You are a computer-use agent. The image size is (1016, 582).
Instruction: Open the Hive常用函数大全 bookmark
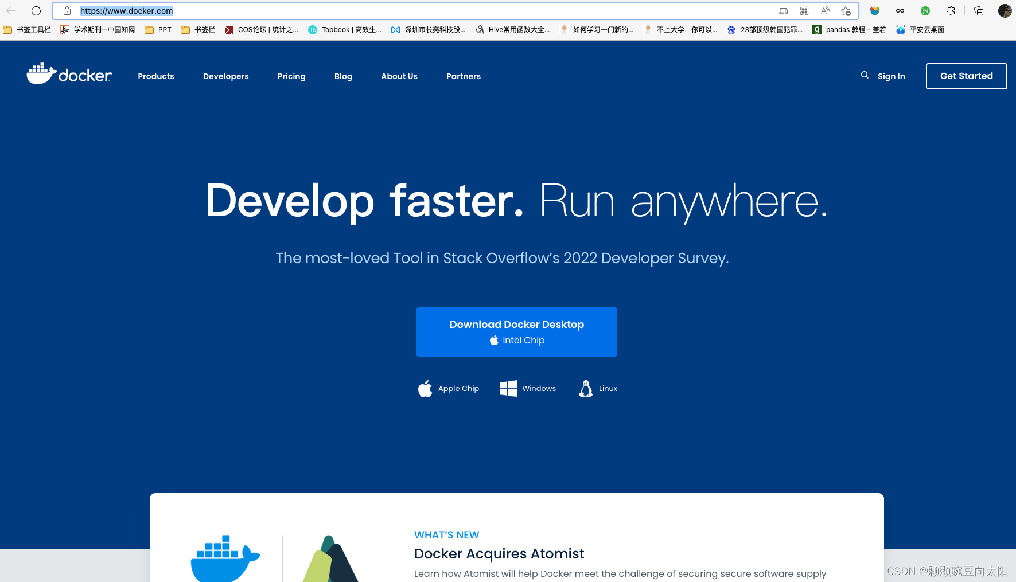[513, 30]
